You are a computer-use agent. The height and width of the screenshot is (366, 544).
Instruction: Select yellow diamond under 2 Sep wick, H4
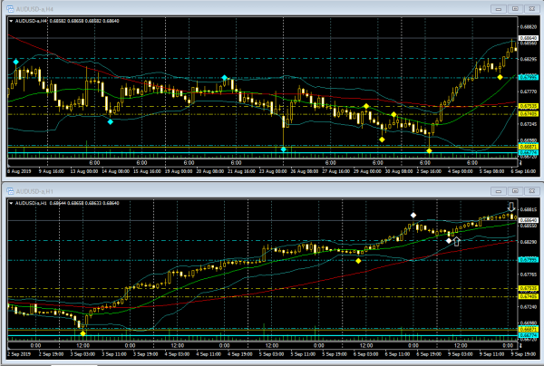pos(429,150)
